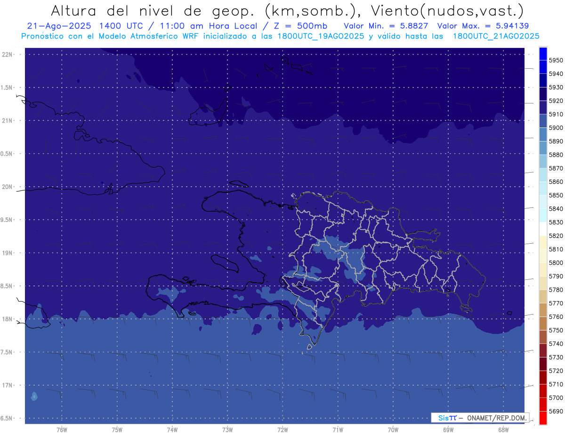Click the '5890' colorbar label
Viewport: 565px width, 436px height.
(x=556, y=141)
